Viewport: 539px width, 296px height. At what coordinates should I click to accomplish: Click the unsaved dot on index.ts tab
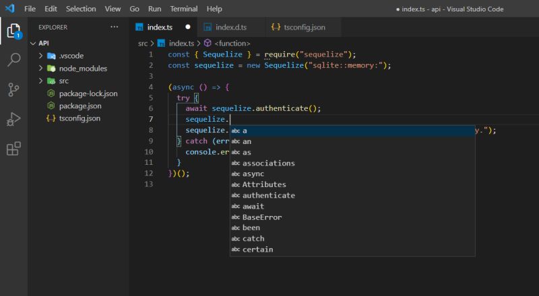(x=188, y=27)
